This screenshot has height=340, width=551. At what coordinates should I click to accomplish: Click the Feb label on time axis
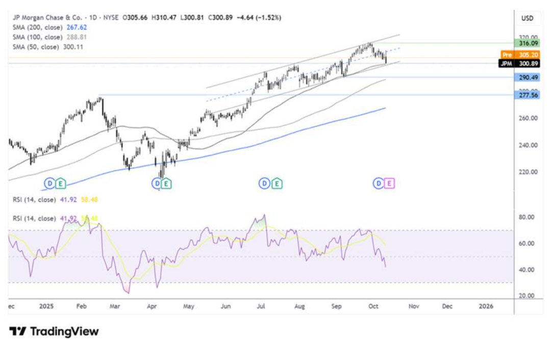81,306
